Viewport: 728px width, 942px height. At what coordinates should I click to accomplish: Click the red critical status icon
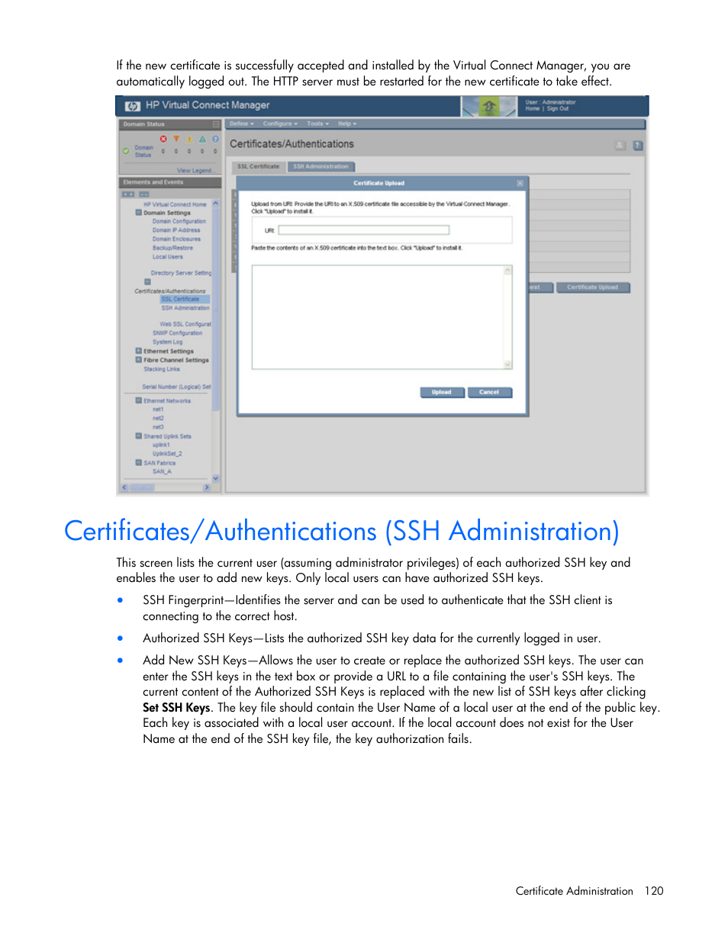[x=163, y=140]
